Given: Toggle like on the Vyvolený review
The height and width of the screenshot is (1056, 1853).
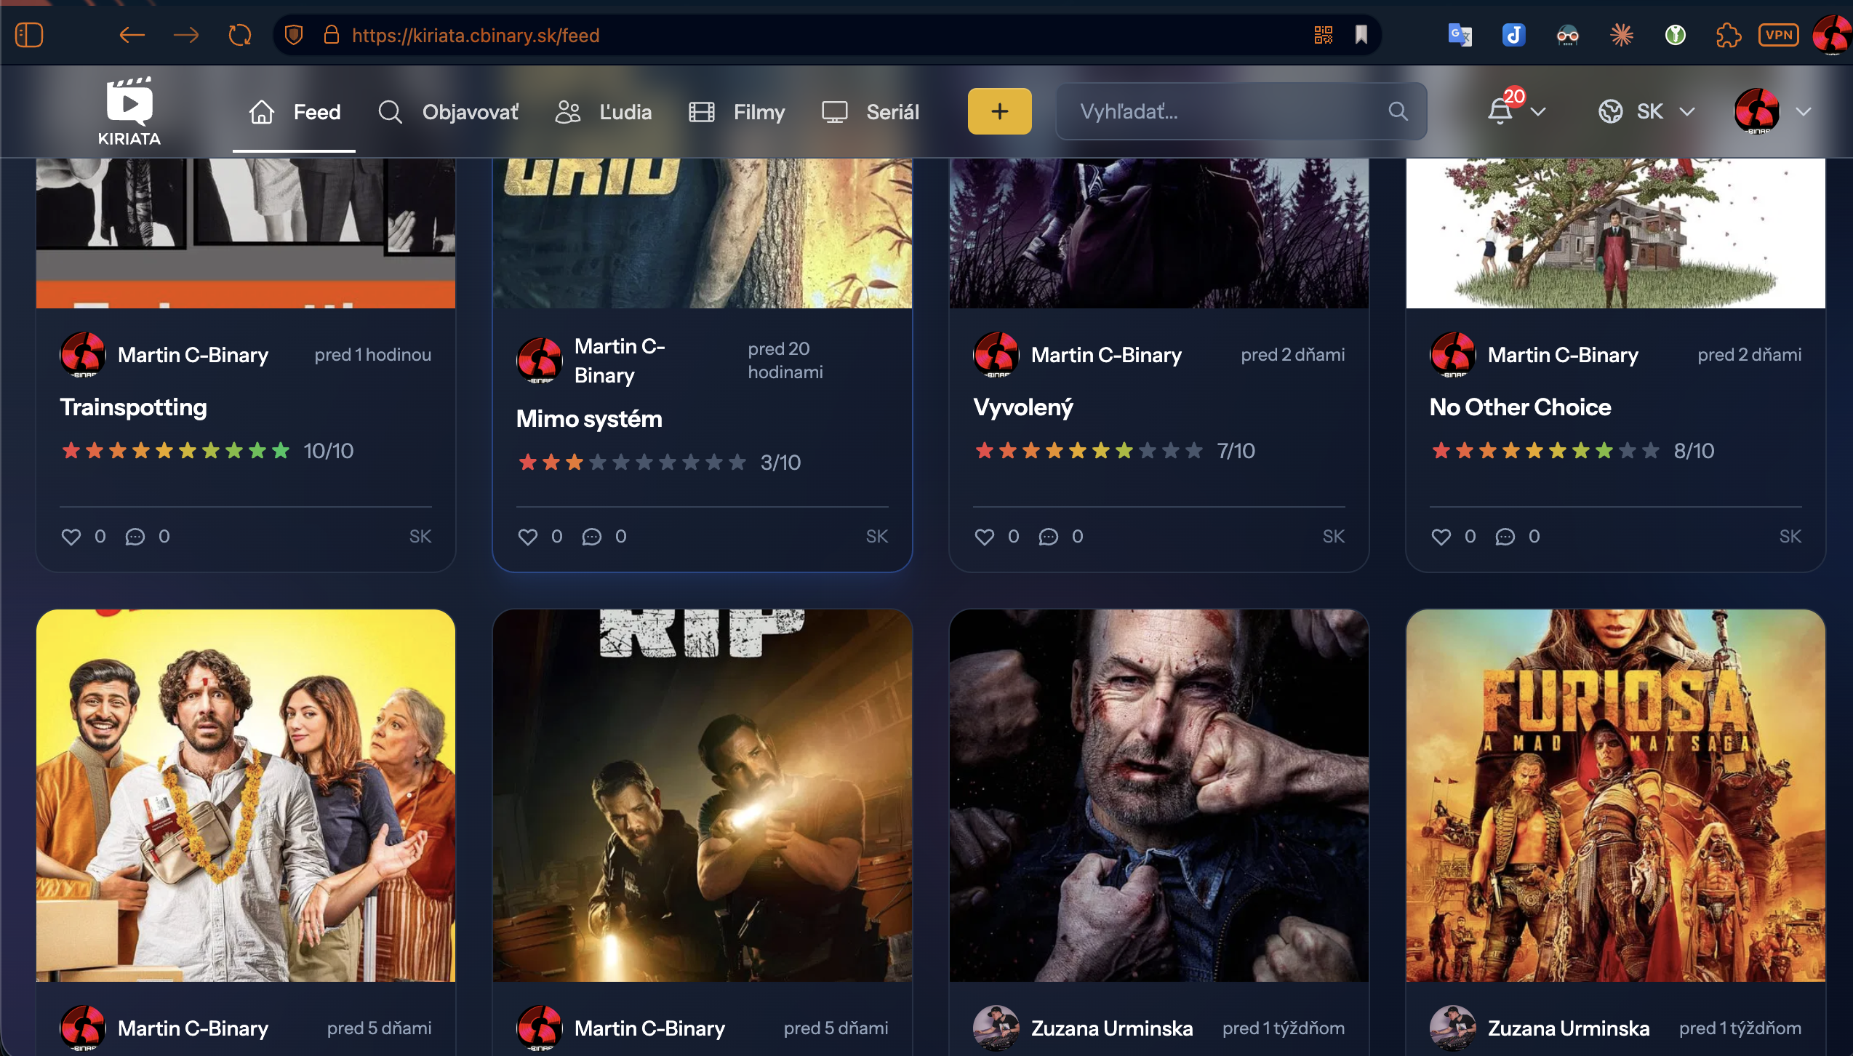Looking at the screenshot, I should (x=985, y=537).
